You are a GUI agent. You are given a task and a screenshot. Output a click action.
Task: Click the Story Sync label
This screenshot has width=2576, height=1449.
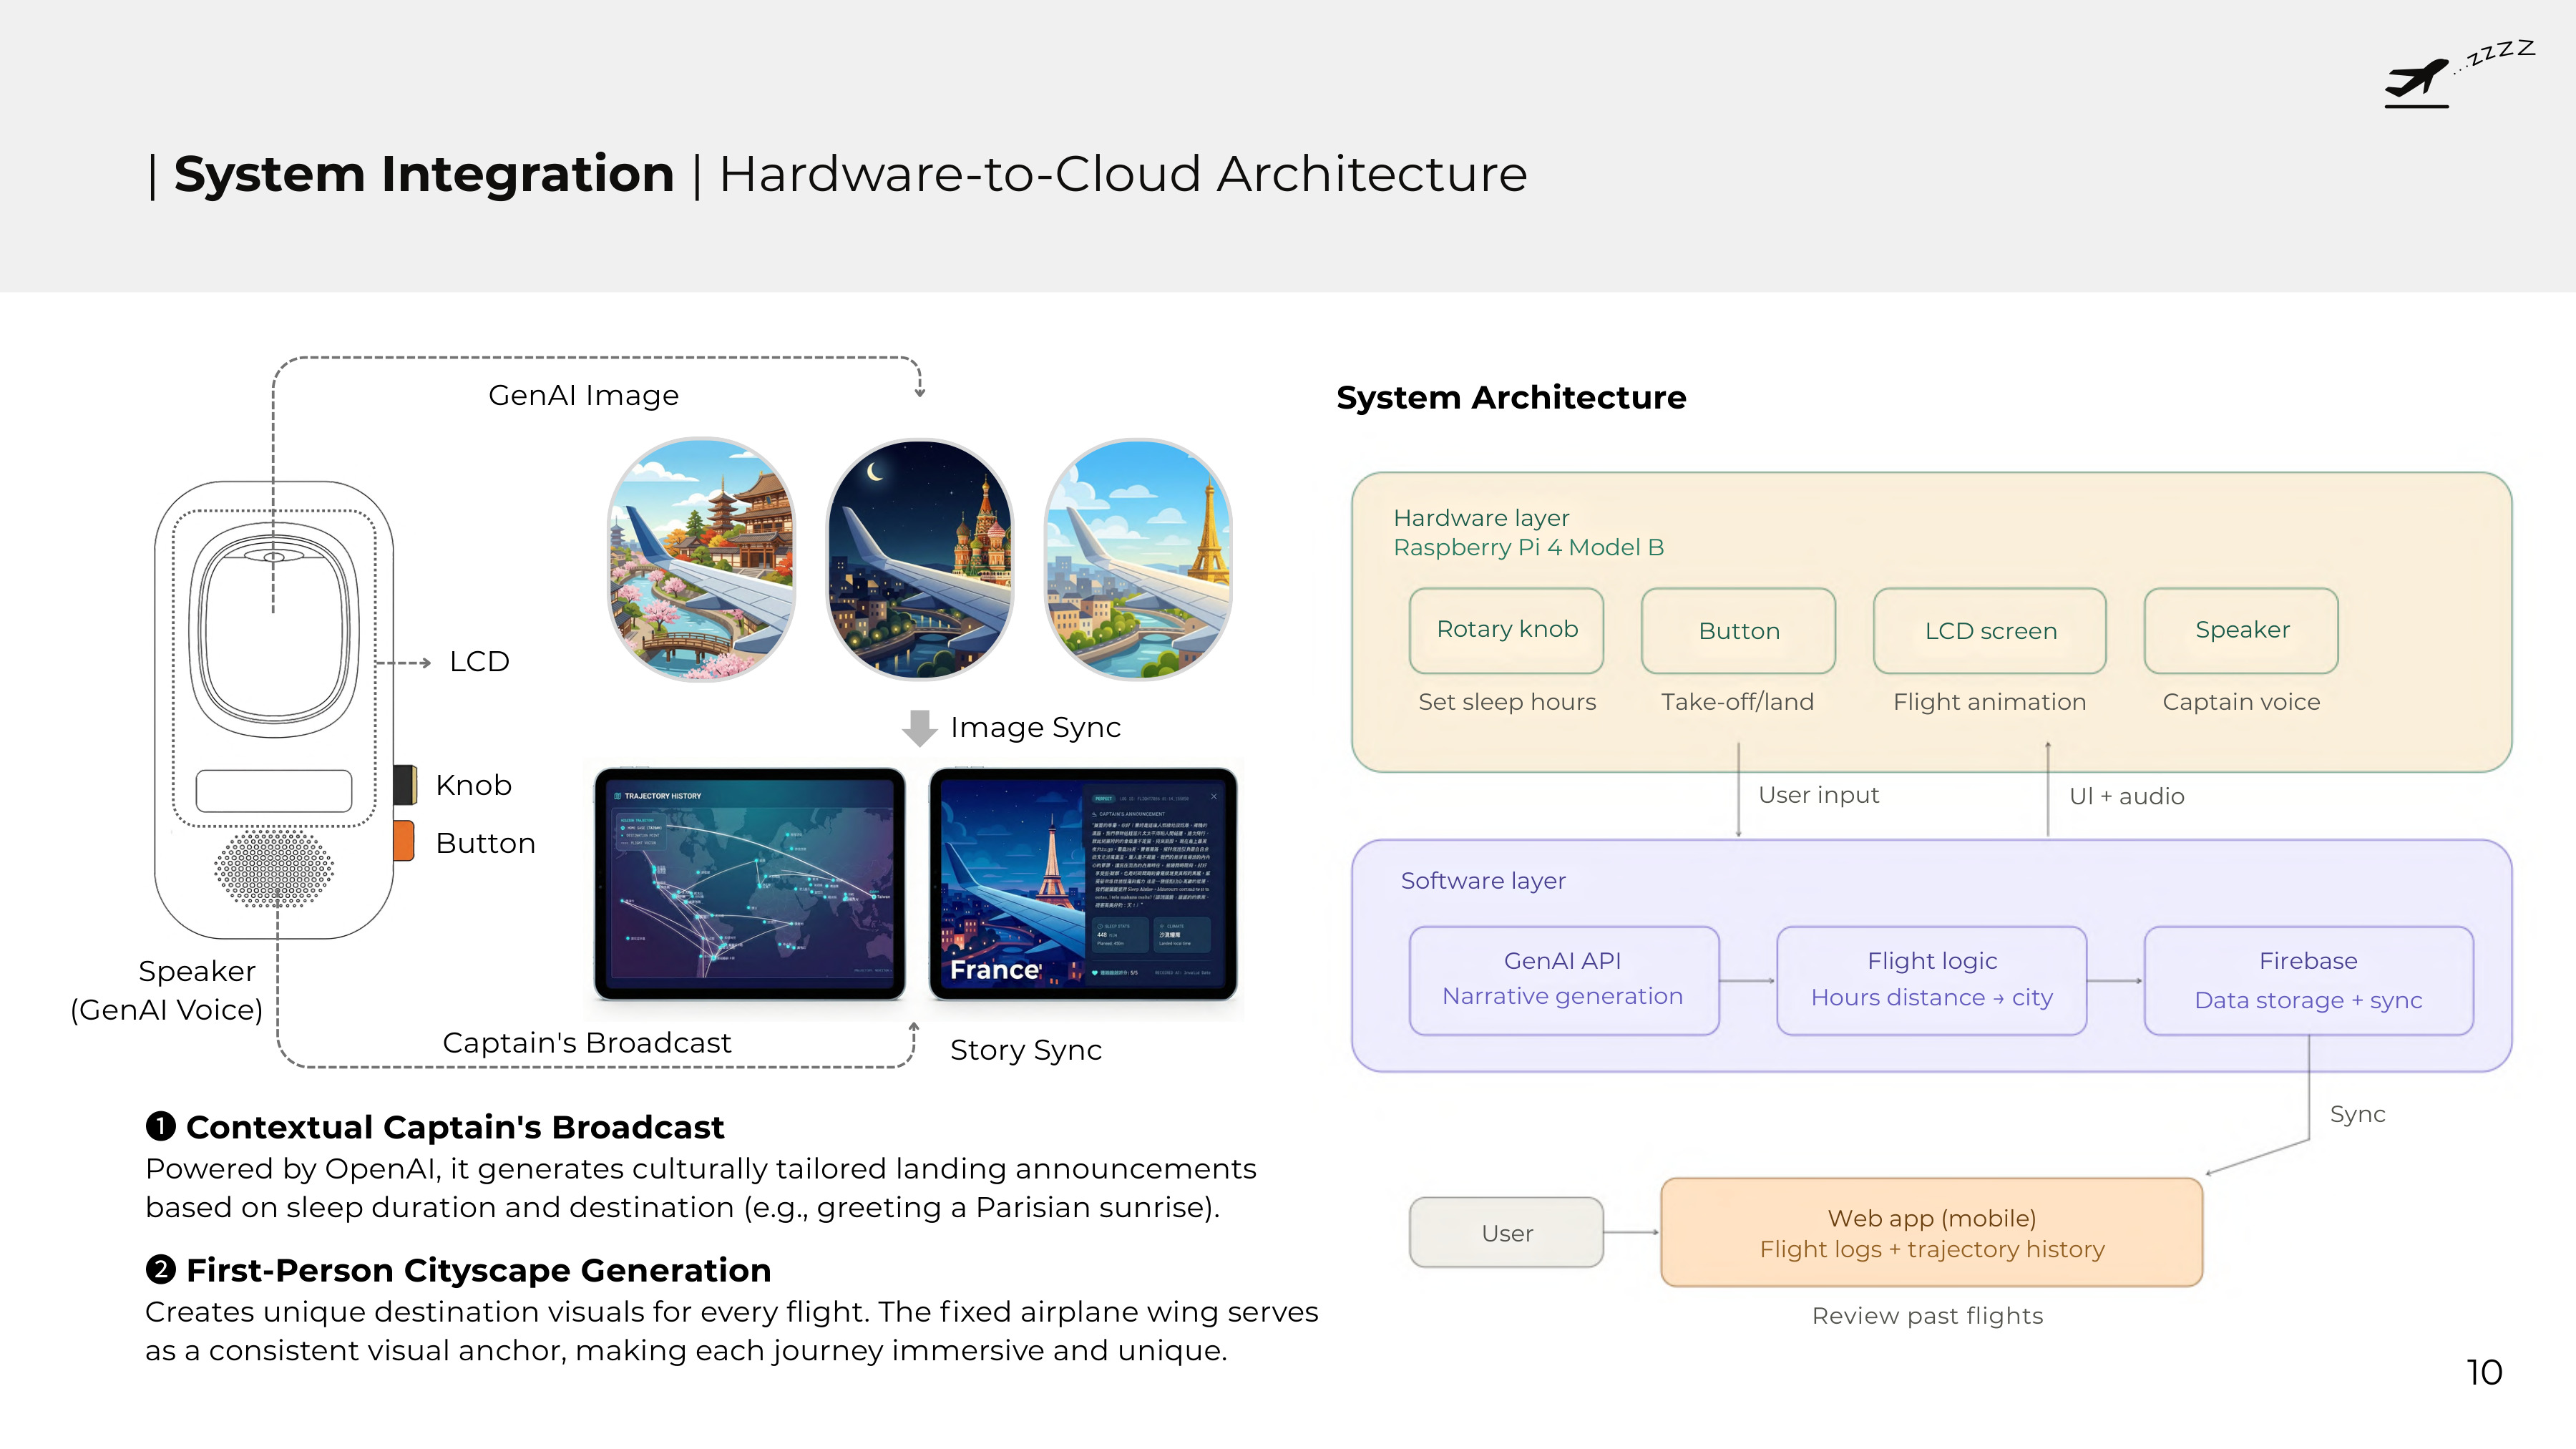pyautogui.click(x=1026, y=1050)
